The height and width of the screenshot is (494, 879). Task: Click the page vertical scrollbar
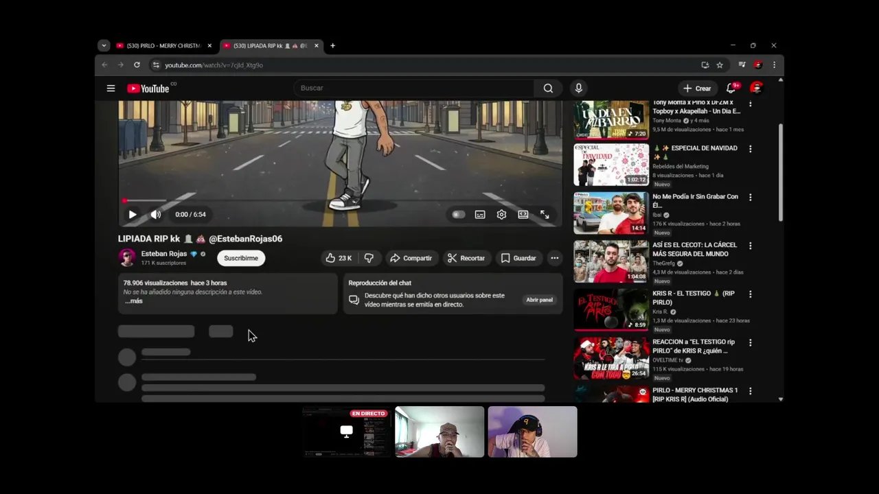[x=781, y=172]
